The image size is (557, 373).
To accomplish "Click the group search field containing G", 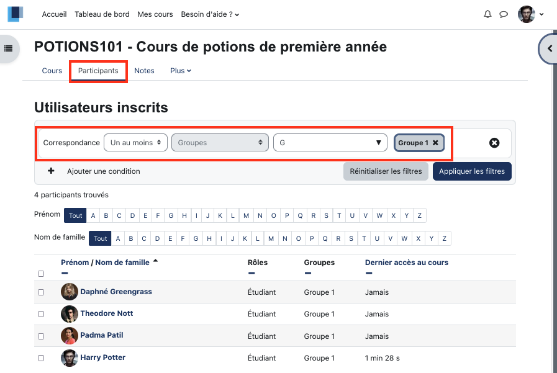I will click(x=330, y=143).
